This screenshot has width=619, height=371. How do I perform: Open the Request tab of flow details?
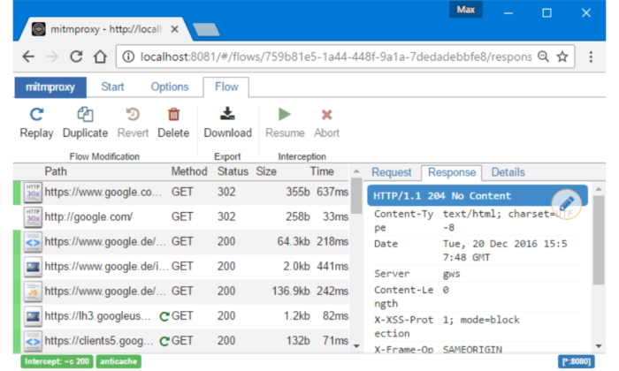point(391,172)
